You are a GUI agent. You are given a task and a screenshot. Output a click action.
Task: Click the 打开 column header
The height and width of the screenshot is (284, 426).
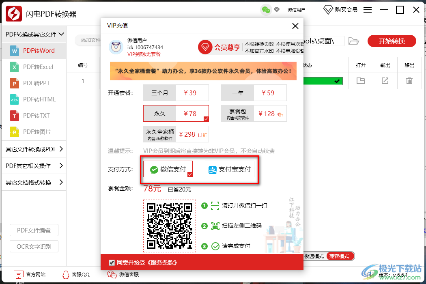361,65
